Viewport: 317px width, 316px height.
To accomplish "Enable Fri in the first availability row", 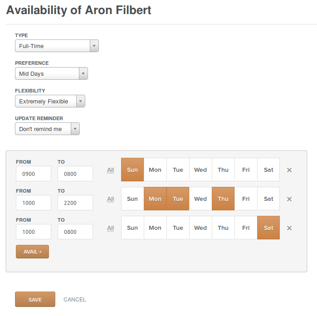I will pyautogui.click(x=246, y=170).
